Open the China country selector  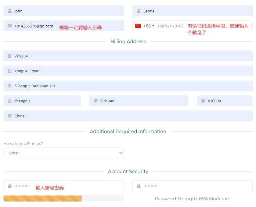pos(128,116)
